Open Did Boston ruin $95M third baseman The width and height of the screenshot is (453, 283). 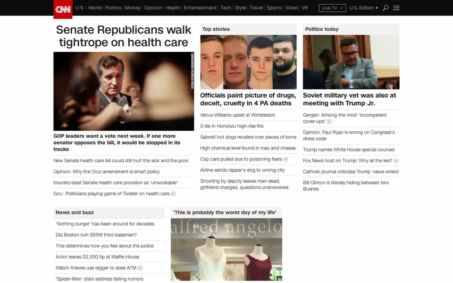(x=96, y=235)
